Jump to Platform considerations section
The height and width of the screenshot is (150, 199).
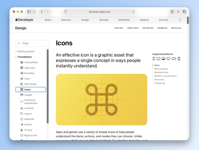tap(165, 76)
